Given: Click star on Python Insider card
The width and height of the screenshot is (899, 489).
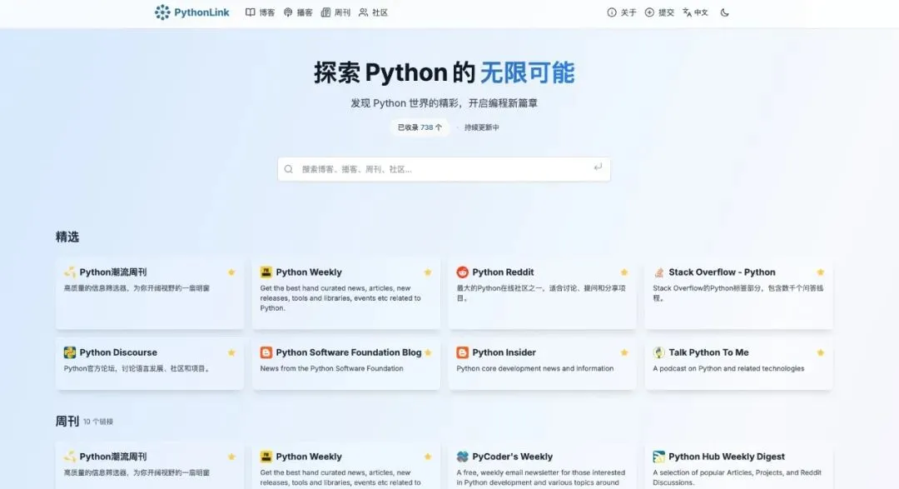Looking at the screenshot, I should point(624,352).
